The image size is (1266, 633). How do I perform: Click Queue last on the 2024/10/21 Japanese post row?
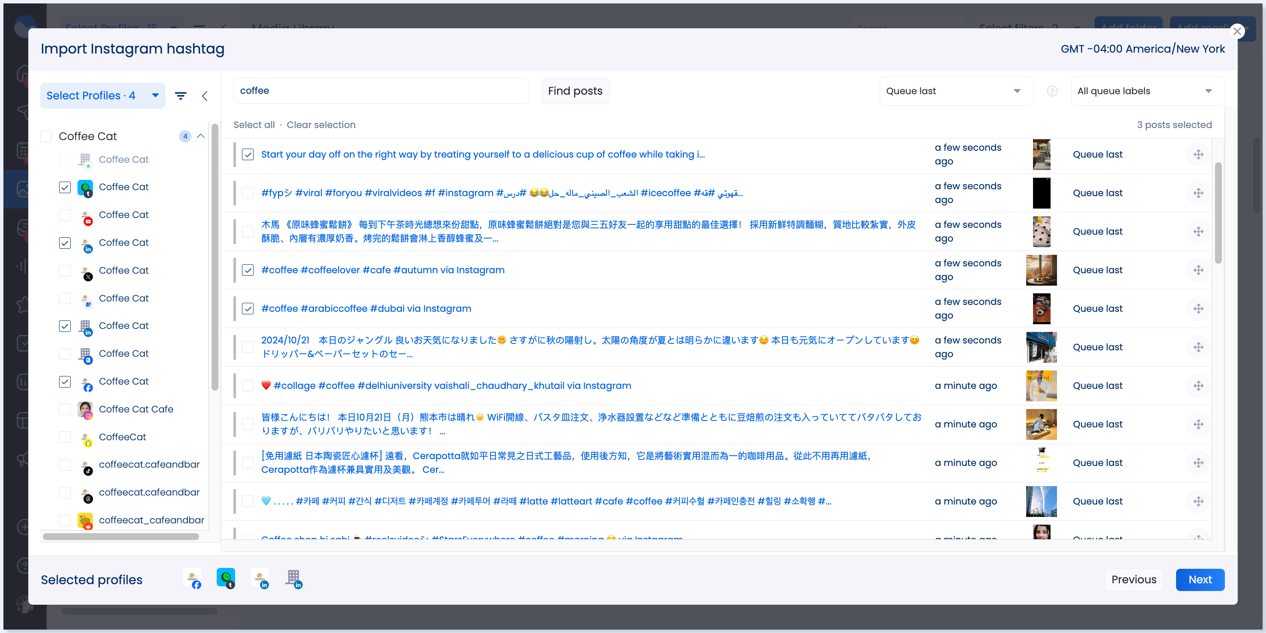[x=1097, y=347]
